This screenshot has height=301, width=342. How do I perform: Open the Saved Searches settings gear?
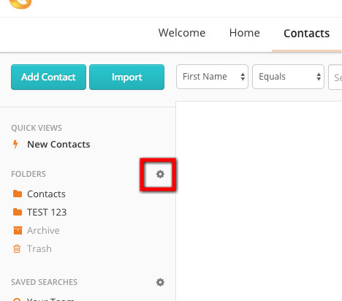pos(160,282)
